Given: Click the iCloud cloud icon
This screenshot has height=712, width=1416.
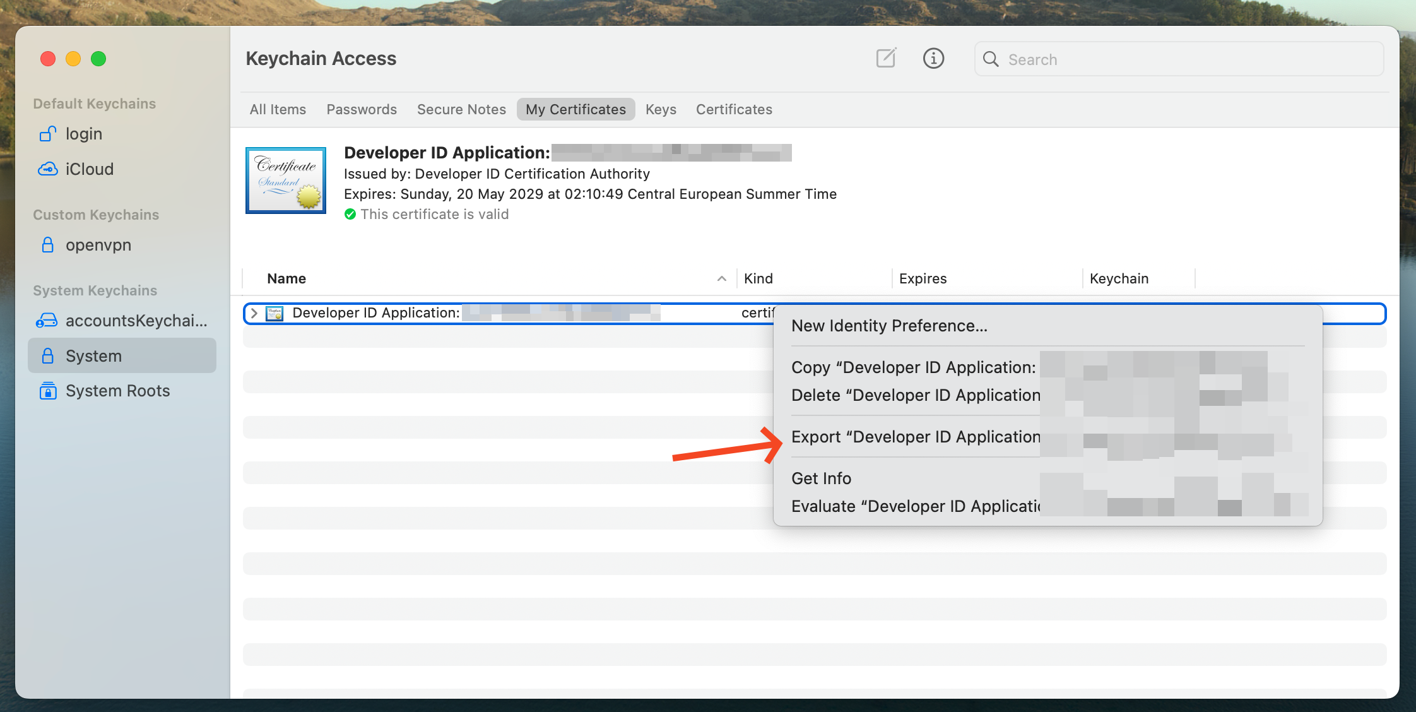Looking at the screenshot, I should (x=48, y=169).
